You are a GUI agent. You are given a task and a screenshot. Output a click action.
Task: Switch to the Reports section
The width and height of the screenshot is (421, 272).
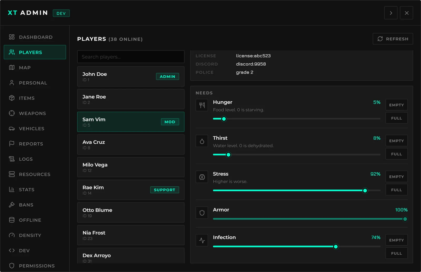35,144
